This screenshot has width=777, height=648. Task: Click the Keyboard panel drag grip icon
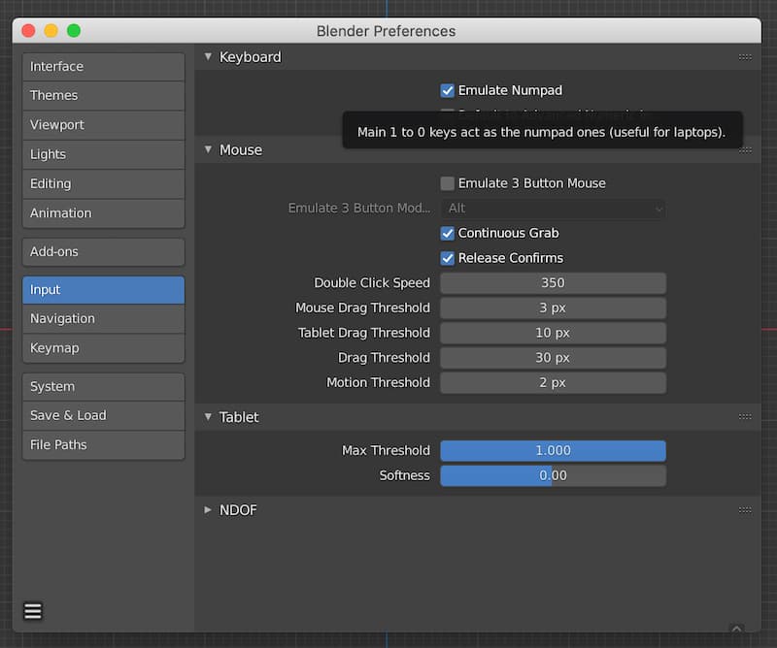pyautogui.click(x=745, y=57)
